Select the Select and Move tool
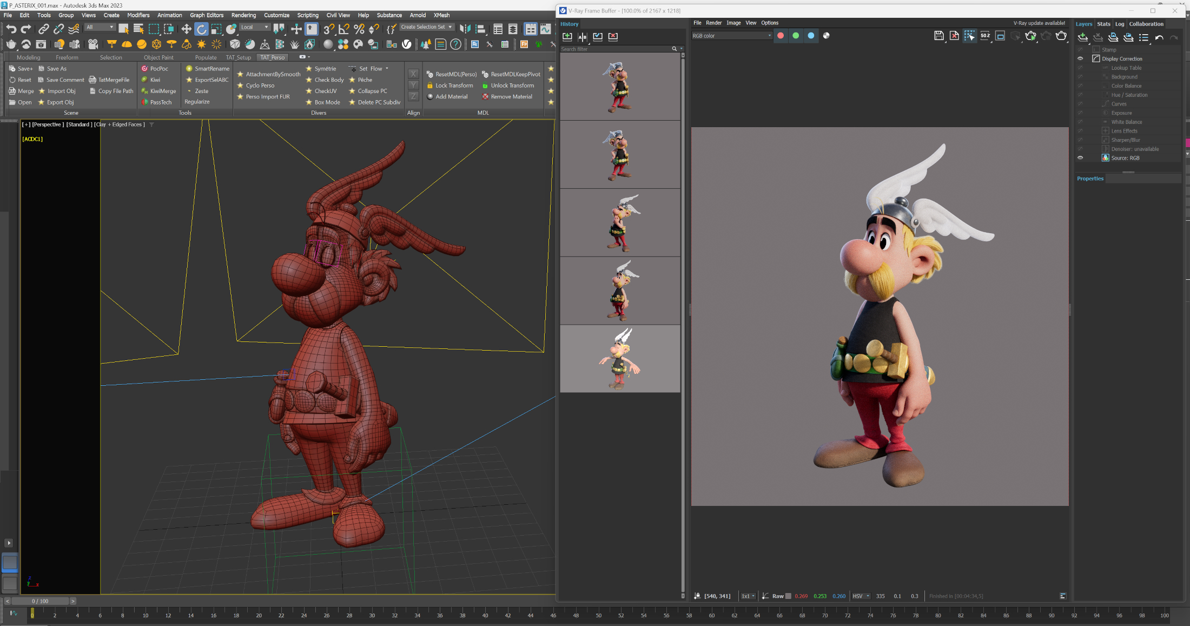This screenshot has height=626, width=1190. click(x=187, y=29)
